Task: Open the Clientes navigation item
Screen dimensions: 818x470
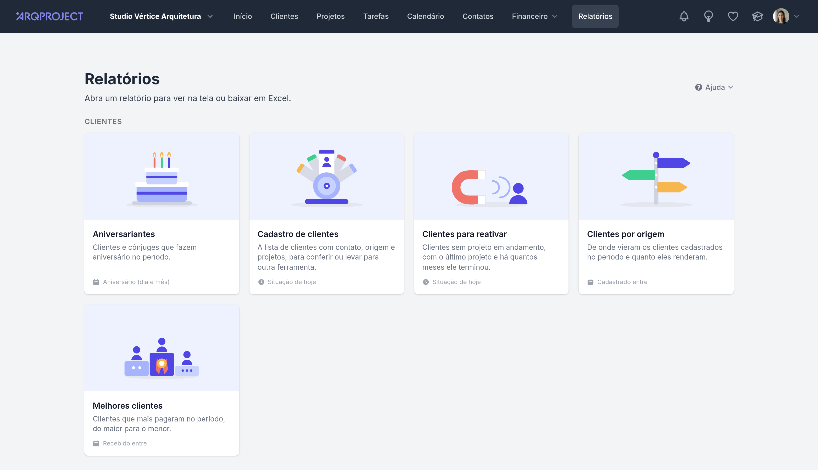Action: (x=284, y=16)
